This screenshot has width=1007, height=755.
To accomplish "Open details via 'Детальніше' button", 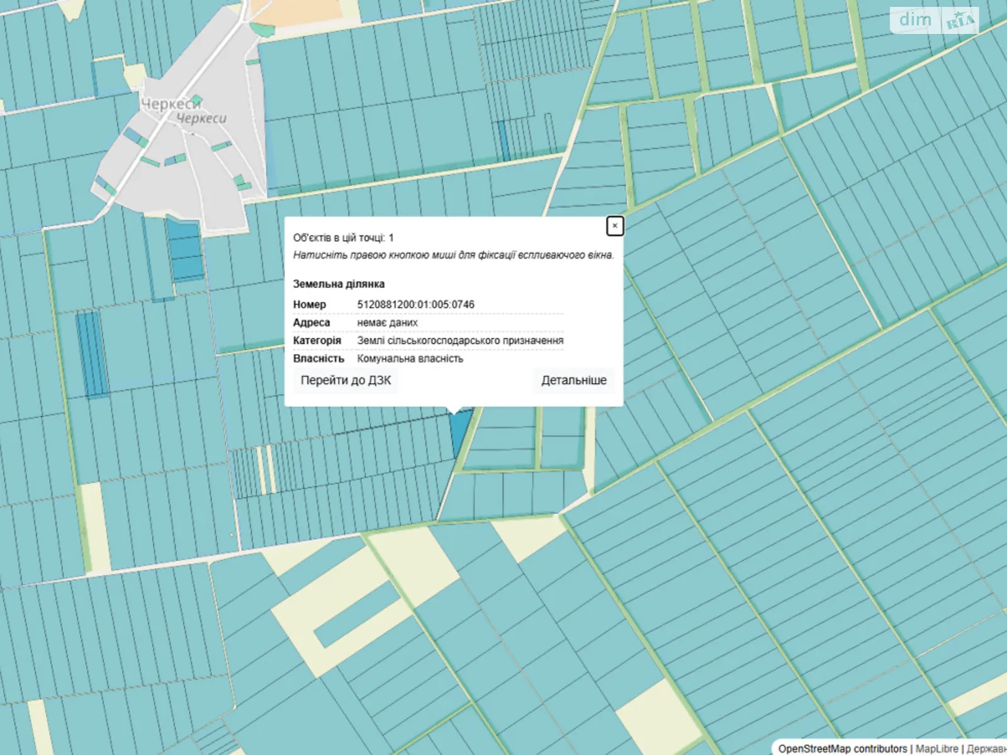I will (573, 380).
